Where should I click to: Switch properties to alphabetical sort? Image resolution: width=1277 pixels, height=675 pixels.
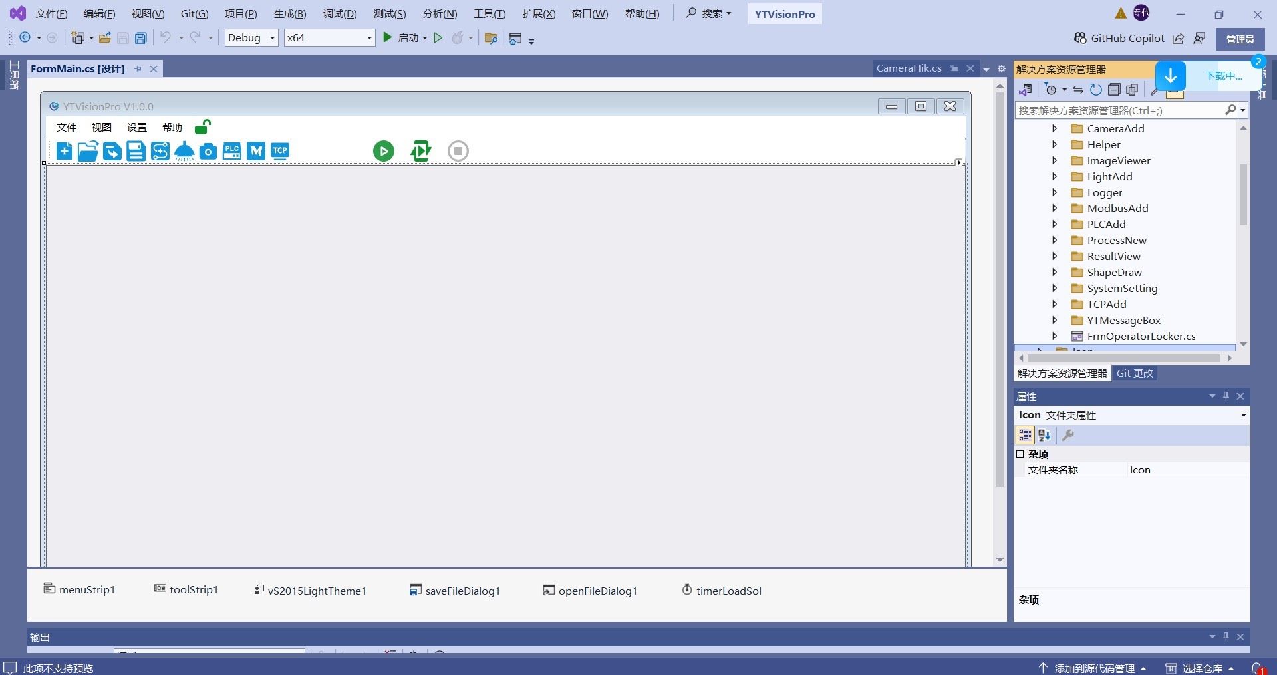click(1044, 436)
